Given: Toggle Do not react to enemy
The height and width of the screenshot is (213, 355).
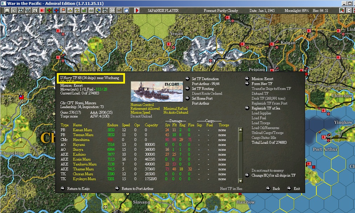Looking at the screenshot, I should point(267,170).
